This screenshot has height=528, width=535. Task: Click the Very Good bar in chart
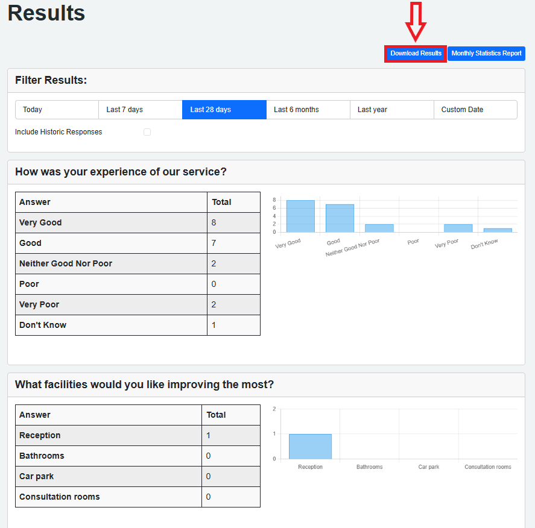300,216
